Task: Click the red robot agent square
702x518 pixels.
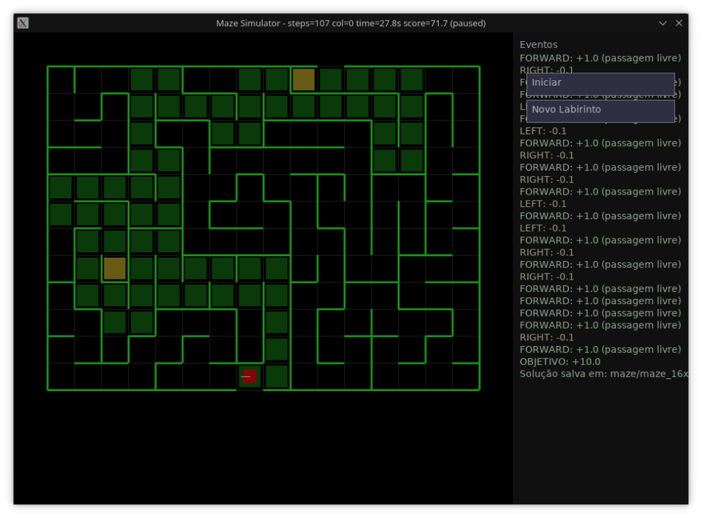Action: click(x=250, y=376)
